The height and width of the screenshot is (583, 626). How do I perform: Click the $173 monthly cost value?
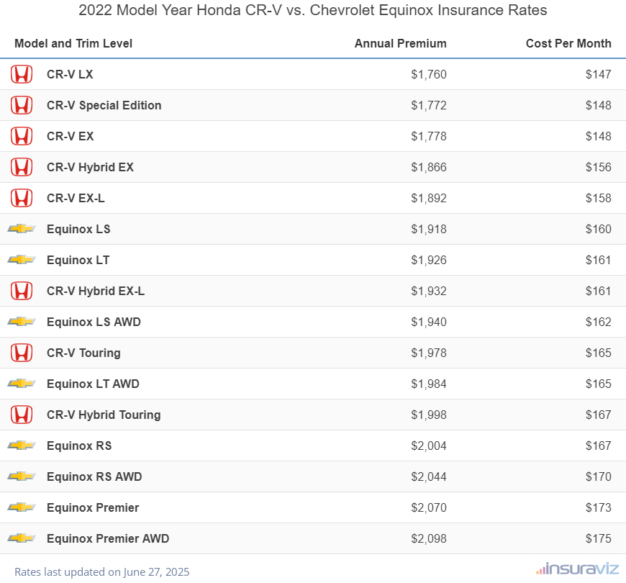[599, 508]
